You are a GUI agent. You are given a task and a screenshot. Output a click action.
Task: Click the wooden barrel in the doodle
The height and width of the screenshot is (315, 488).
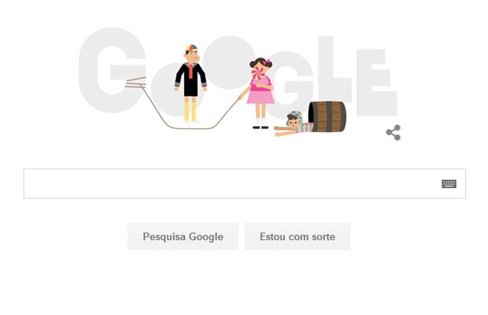click(327, 117)
